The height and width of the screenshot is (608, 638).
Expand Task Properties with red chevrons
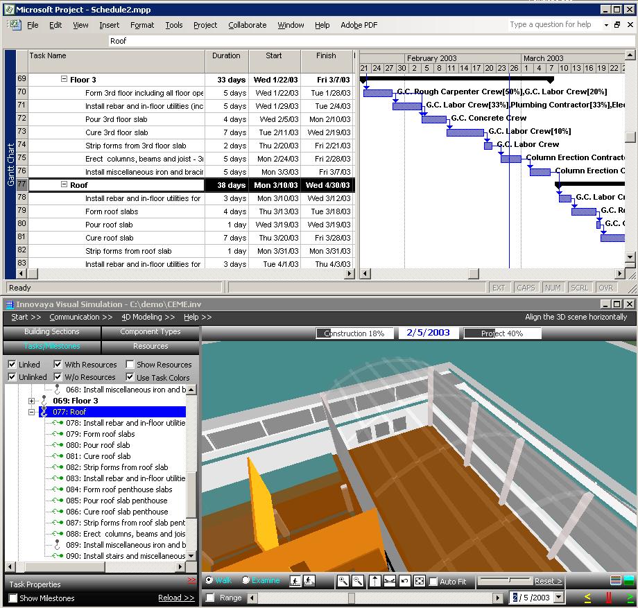coord(191,580)
